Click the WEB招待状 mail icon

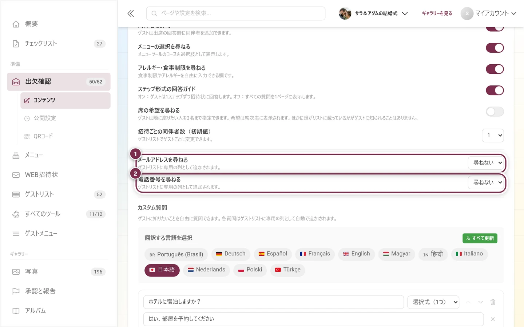(x=16, y=175)
